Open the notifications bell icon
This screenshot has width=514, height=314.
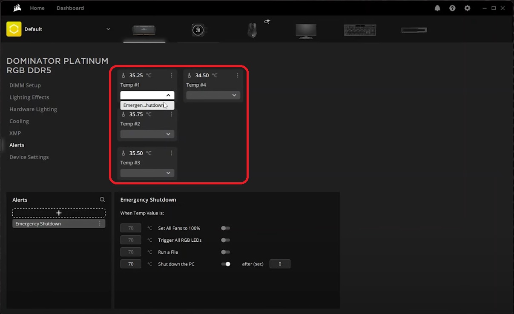pyautogui.click(x=437, y=8)
